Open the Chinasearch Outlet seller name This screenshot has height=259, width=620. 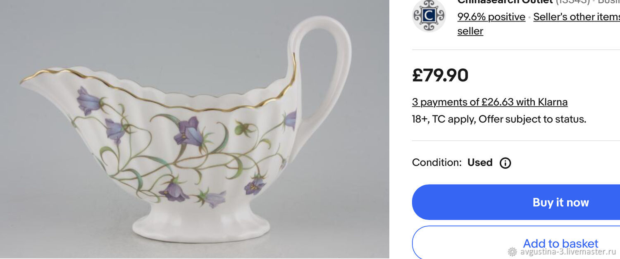click(505, 2)
